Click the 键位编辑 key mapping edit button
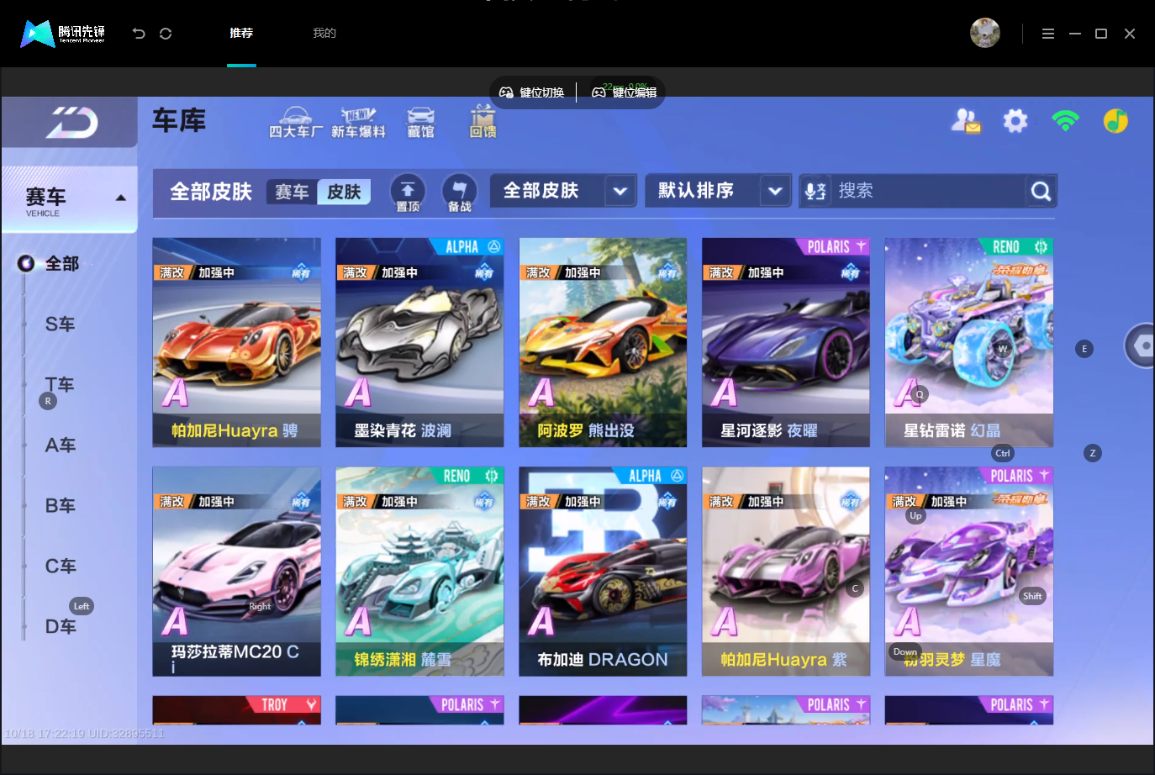 coord(625,92)
